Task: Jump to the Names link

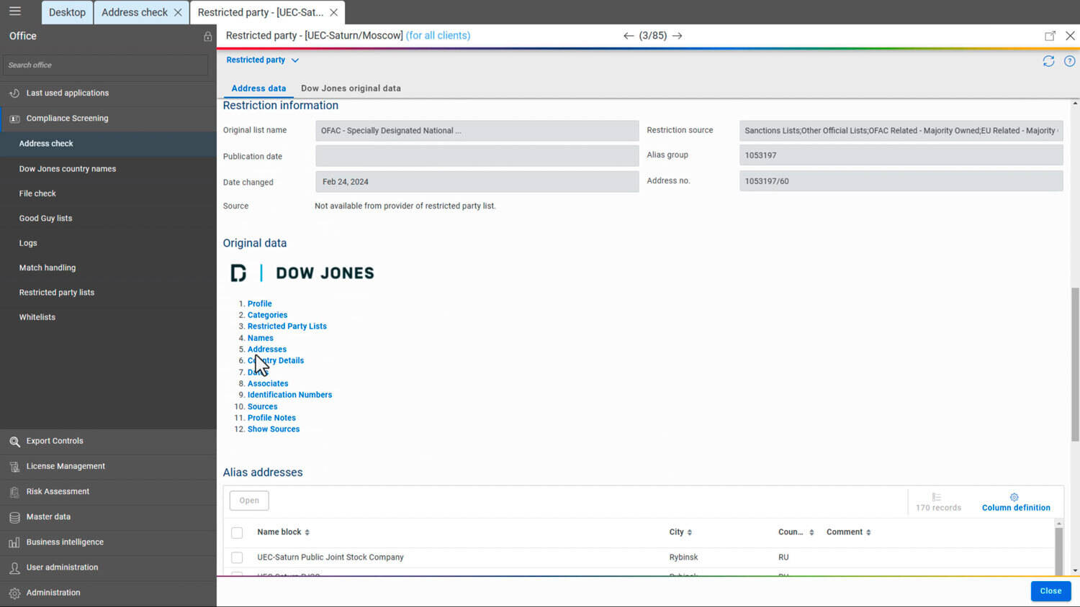Action: [x=261, y=338]
